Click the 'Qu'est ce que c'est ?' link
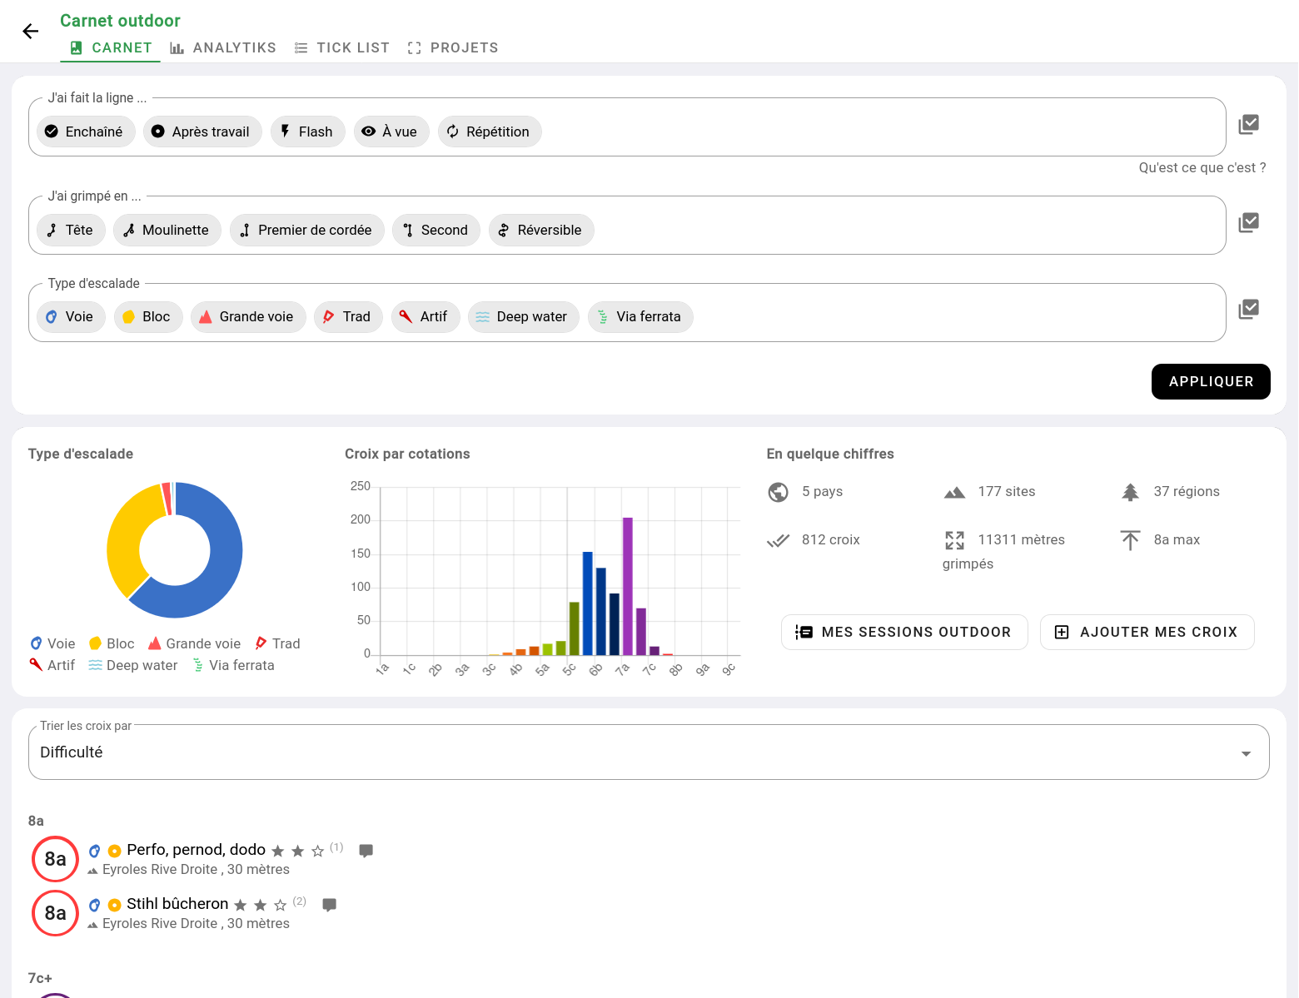1299x998 pixels. point(1202,167)
